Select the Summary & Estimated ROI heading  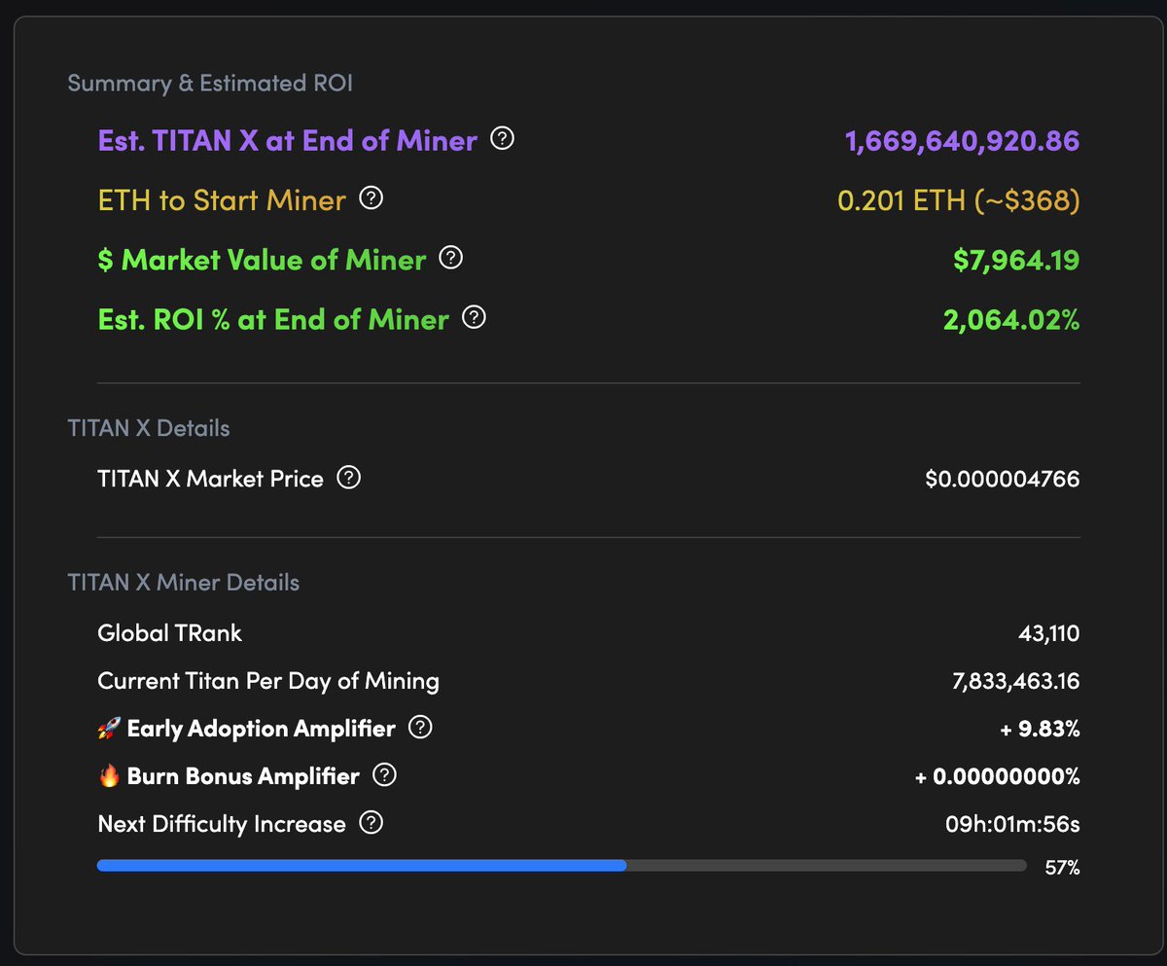pos(210,84)
